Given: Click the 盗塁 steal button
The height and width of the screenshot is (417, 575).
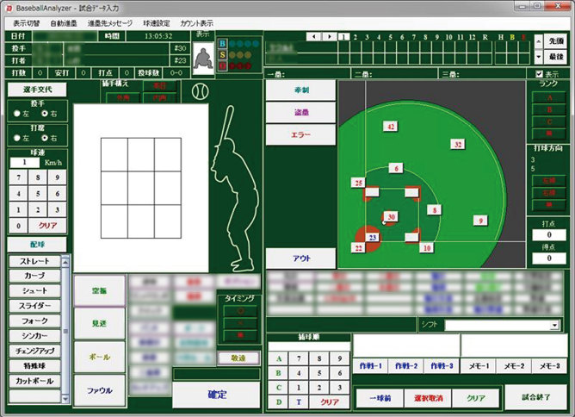Looking at the screenshot, I should pos(300,112).
